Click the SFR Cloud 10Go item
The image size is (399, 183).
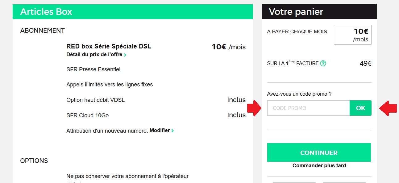point(87,115)
